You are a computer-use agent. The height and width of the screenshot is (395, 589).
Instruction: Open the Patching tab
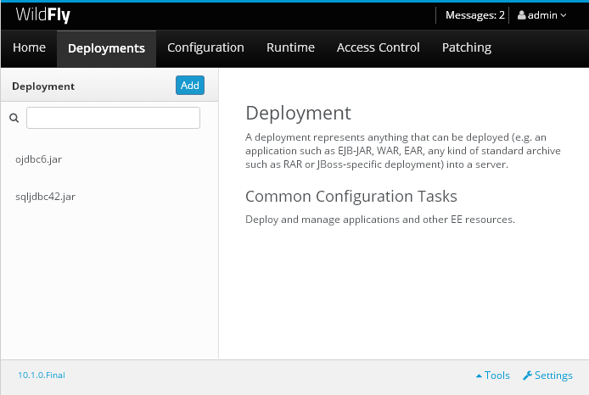click(467, 47)
